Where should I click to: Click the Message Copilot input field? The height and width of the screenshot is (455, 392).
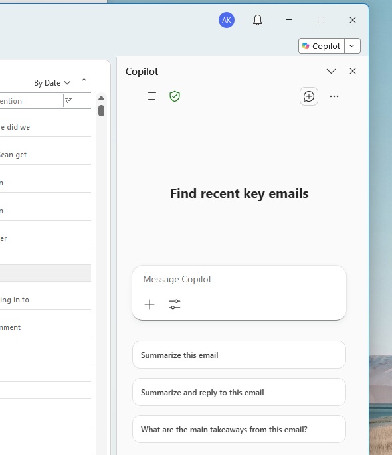[x=239, y=279]
